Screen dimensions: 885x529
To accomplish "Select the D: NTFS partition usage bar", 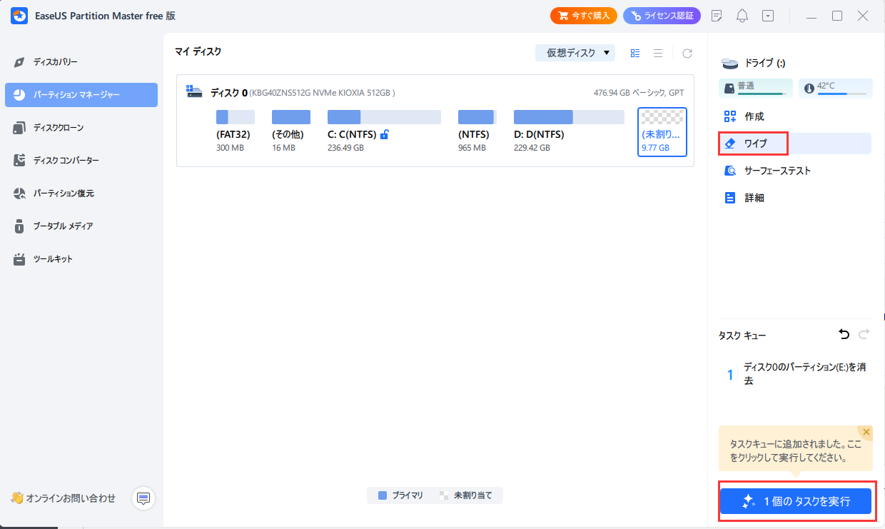I will pos(569,117).
